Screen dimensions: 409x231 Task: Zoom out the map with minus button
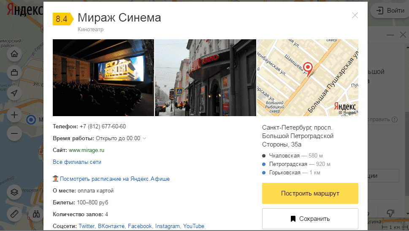[14, 133]
